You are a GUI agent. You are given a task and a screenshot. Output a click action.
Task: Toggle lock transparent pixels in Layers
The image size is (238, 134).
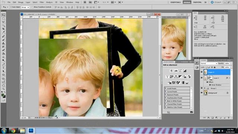(206, 67)
